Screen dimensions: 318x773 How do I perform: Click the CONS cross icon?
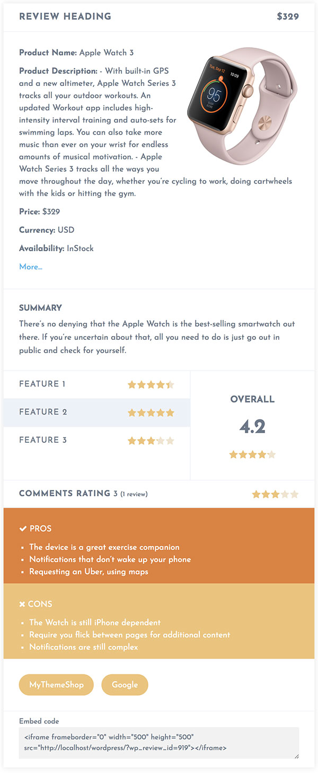(22, 604)
